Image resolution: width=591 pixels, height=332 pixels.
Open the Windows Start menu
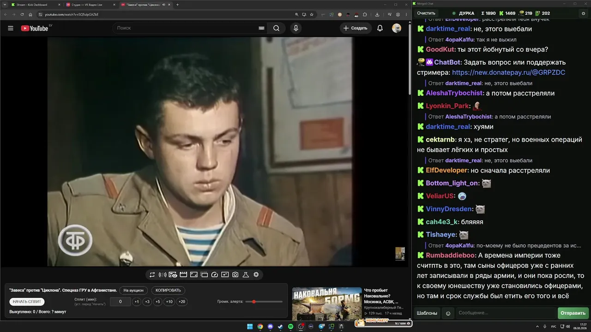[250, 326]
